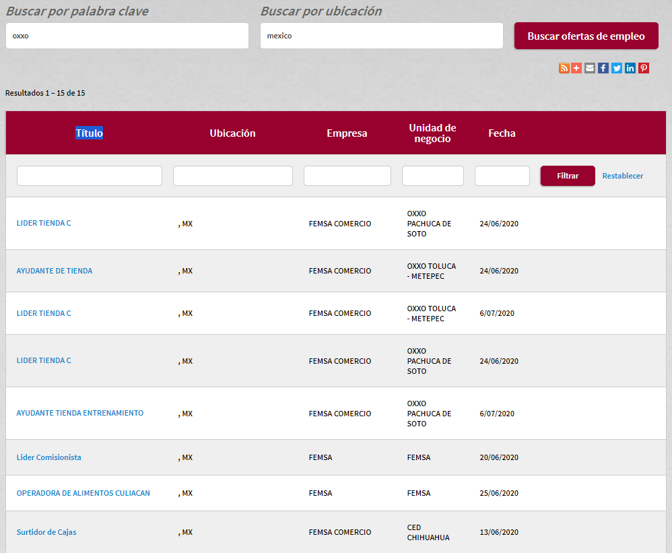The height and width of the screenshot is (553, 672).
Task: Click Buscar ofertas de empleo button
Action: tap(586, 36)
